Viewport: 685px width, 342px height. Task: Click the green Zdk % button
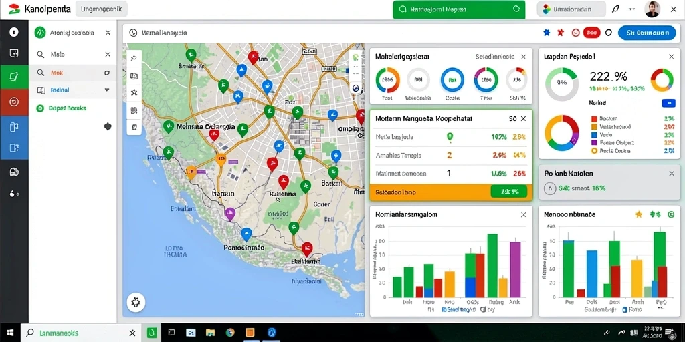(x=509, y=192)
